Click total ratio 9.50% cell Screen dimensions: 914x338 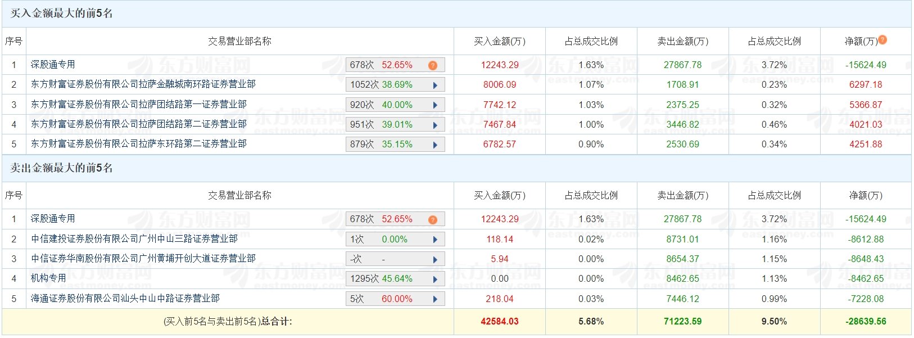pos(775,322)
